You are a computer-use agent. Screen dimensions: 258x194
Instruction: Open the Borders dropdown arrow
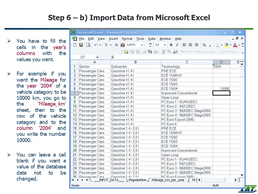[x=222, y=45]
